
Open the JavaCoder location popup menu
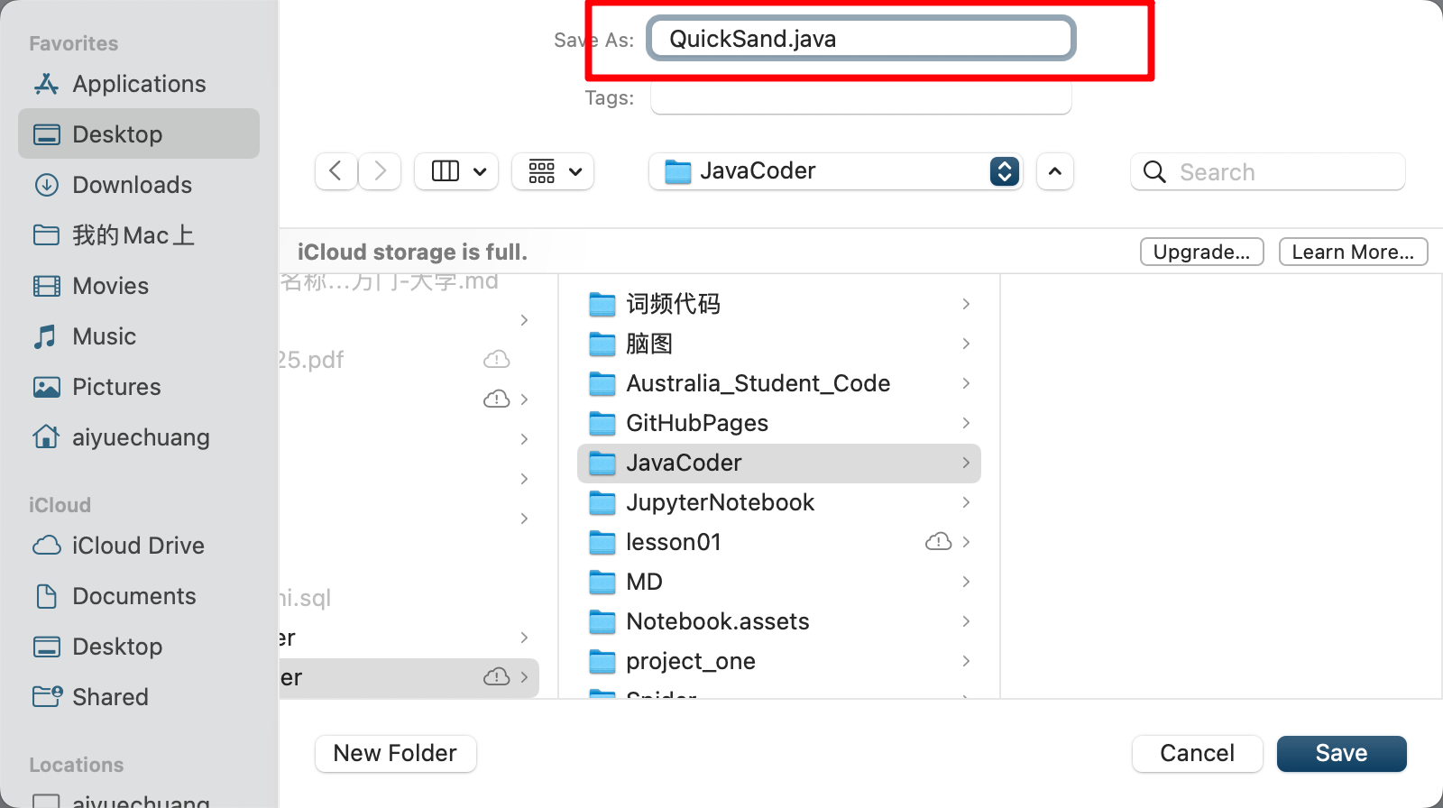coord(835,171)
